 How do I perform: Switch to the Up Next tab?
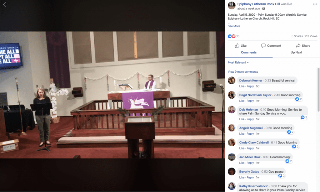296,52
